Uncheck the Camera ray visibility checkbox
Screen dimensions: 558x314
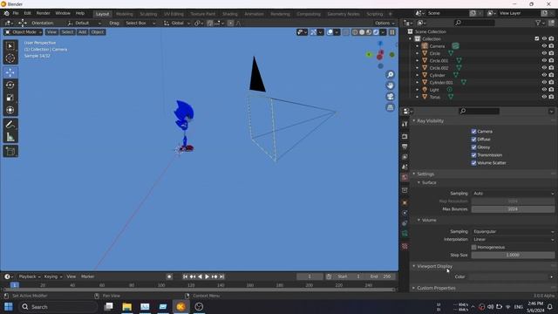pos(473,132)
